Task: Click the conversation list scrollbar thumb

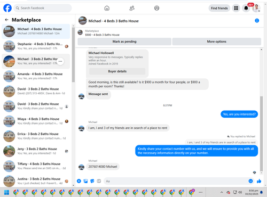Action: pos(73,55)
